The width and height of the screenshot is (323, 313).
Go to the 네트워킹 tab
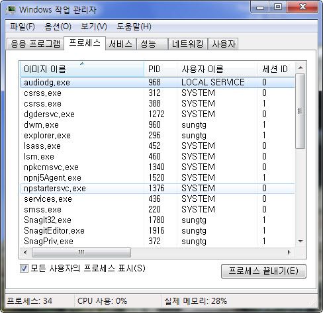click(x=187, y=44)
